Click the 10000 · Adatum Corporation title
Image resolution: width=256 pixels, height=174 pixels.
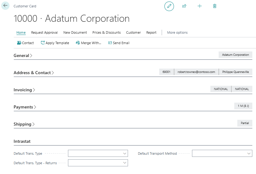point(72,18)
